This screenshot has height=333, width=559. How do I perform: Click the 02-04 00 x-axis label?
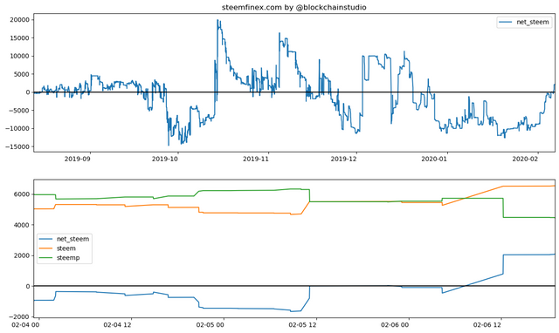(25, 325)
